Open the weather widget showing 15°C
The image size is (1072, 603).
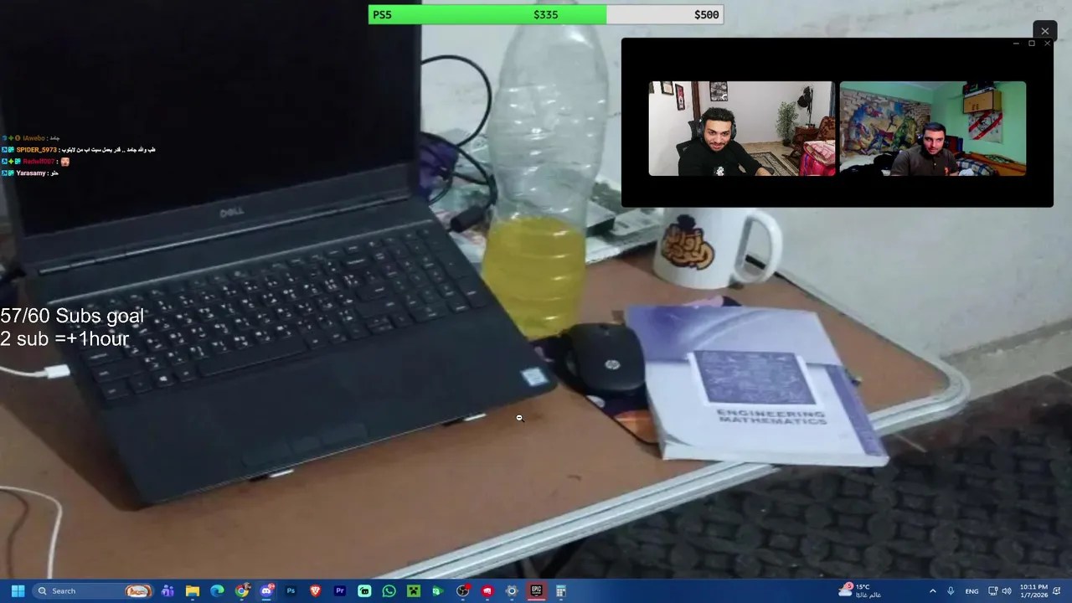point(860,590)
